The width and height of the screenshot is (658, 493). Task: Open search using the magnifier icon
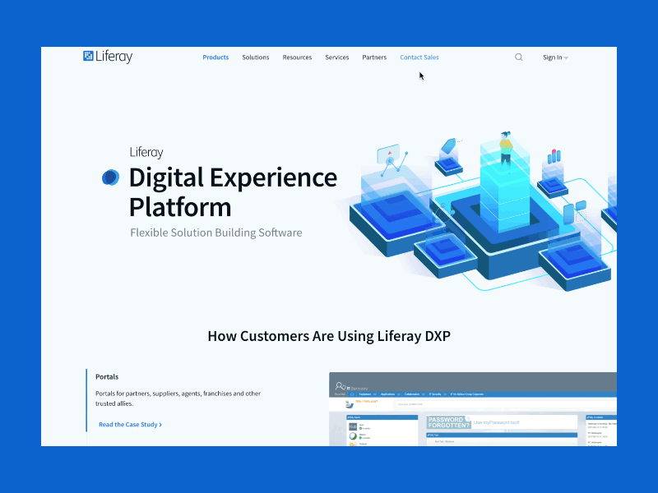coord(518,57)
